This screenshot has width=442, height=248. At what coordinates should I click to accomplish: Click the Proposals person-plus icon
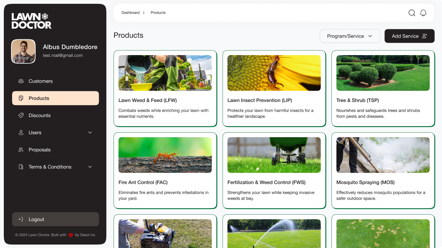pos(21,150)
